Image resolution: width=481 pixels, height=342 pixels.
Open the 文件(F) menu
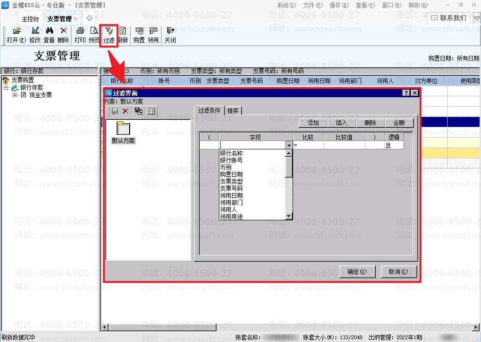pyautogui.click(x=313, y=5)
